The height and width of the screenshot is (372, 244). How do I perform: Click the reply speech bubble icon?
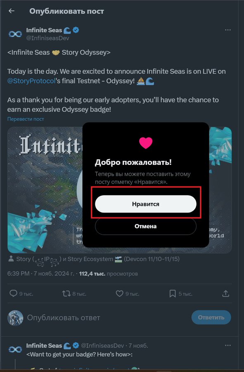click(13, 293)
